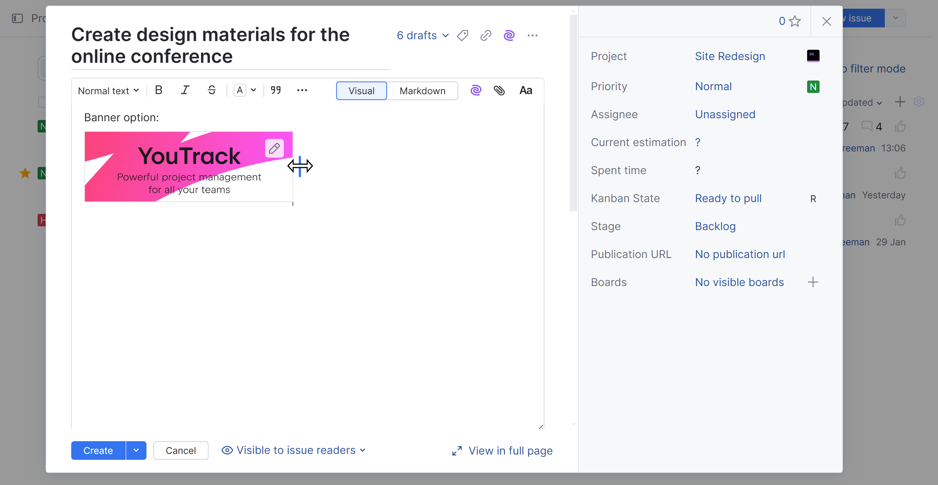Toggle bold formatting
Viewport: 938px width, 485px height.
pyautogui.click(x=158, y=90)
